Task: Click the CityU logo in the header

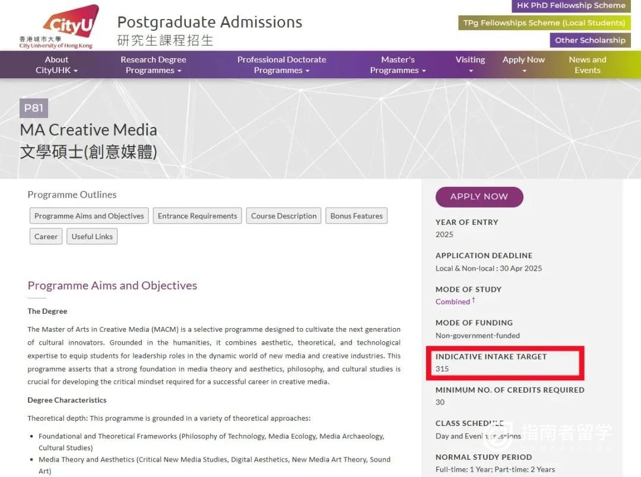Action: 59,27
